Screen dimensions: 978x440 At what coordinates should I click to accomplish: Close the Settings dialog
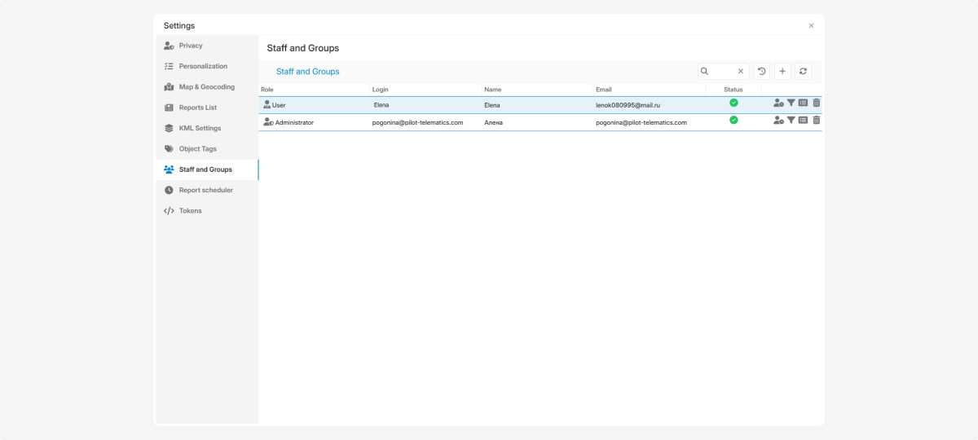pyautogui.click(x=811, y=26)
